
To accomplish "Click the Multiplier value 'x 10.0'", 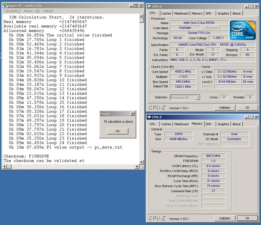I will 183,77.
